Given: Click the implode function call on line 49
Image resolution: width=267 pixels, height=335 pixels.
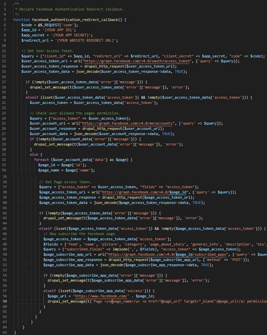Looking at the screenshot, I should tap(120, 249).
